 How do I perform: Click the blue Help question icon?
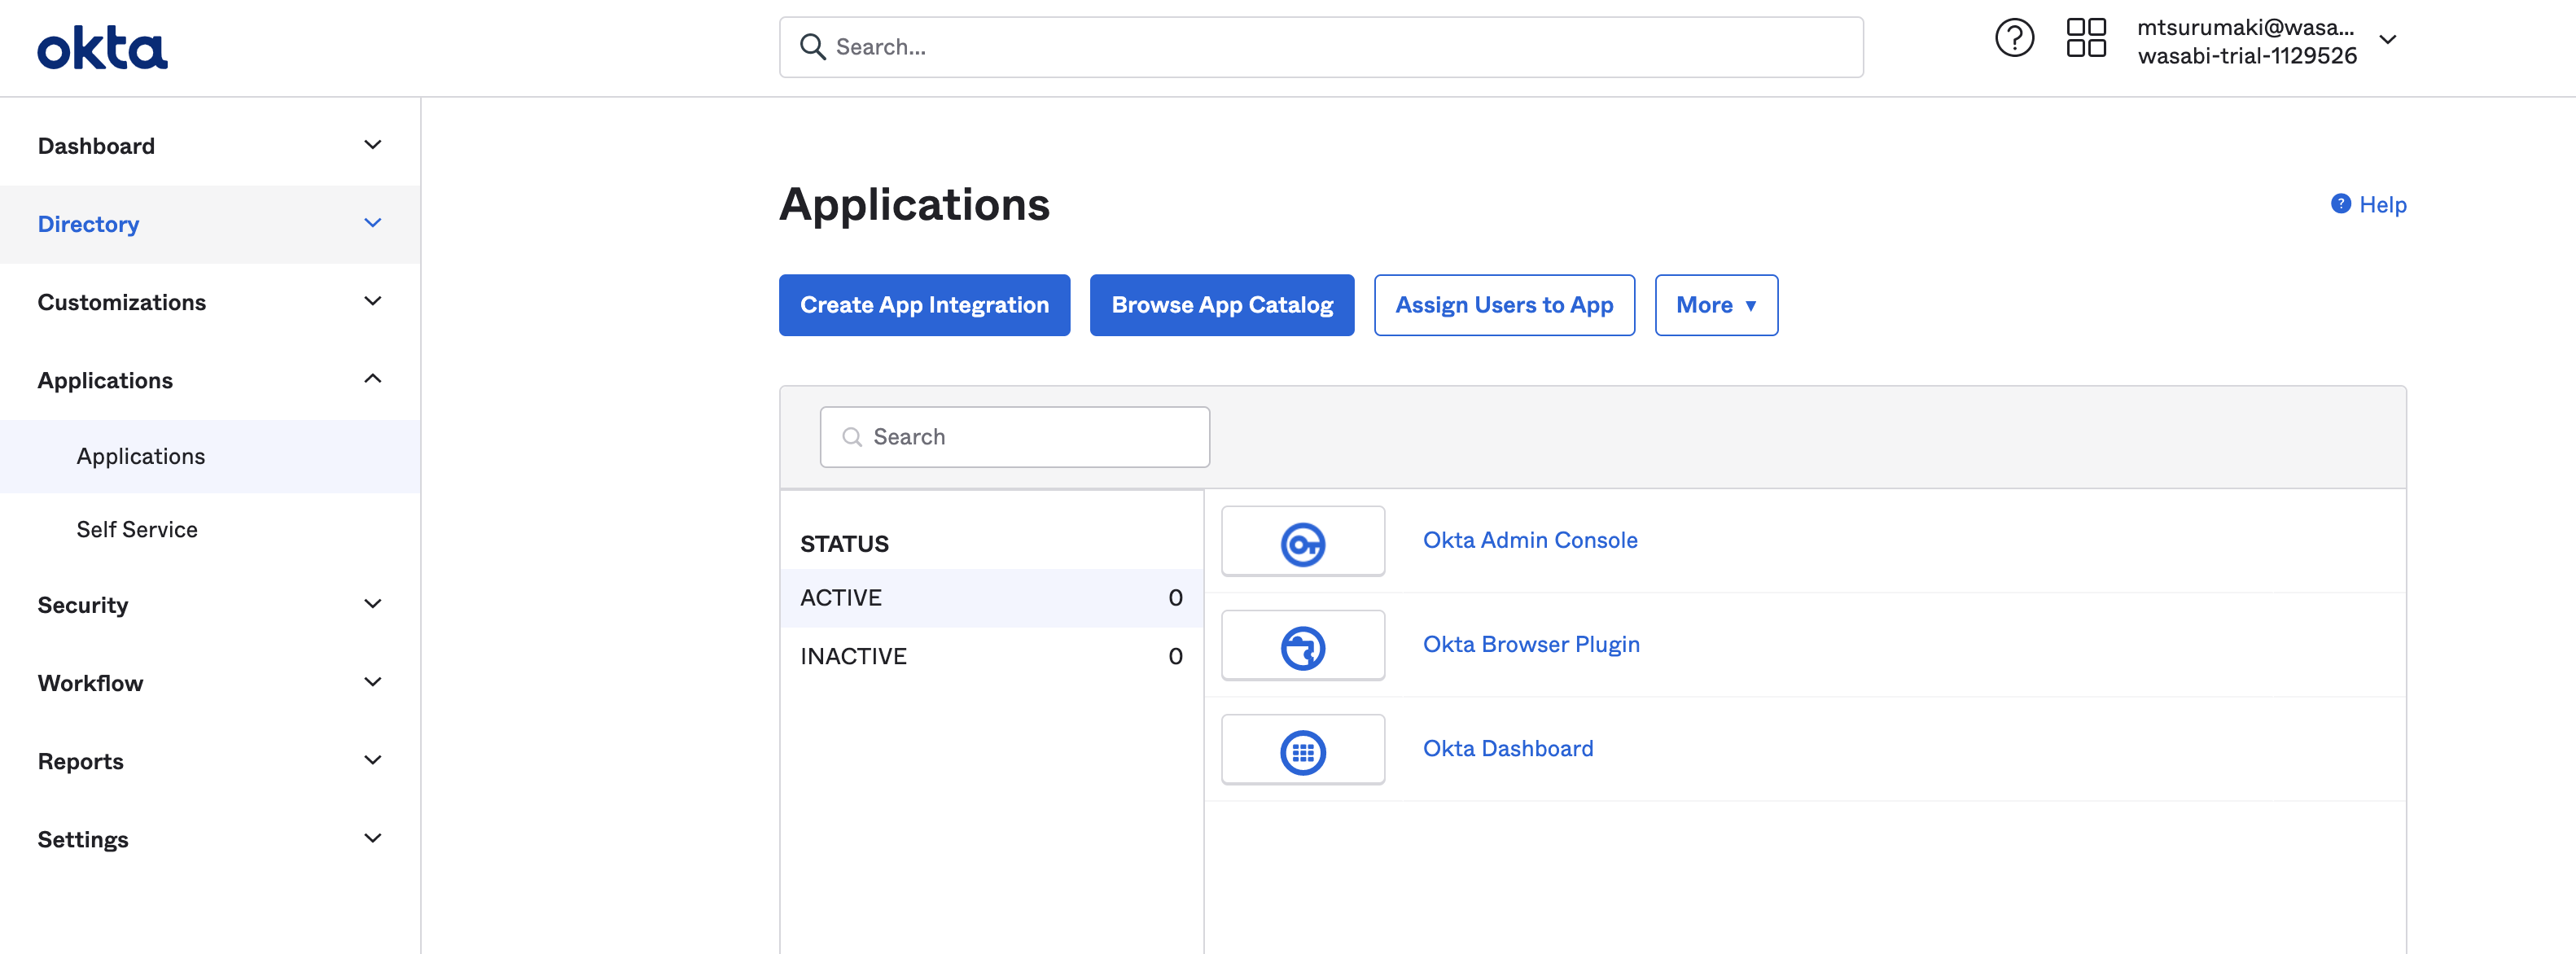tap(2340, 204)
